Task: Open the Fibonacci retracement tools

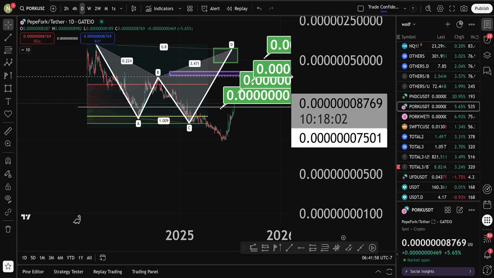Action: click(8, 50)
